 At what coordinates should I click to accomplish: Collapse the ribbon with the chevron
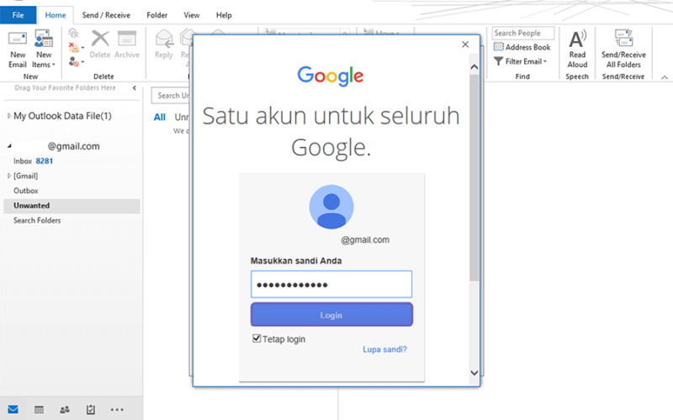[665, 77]
